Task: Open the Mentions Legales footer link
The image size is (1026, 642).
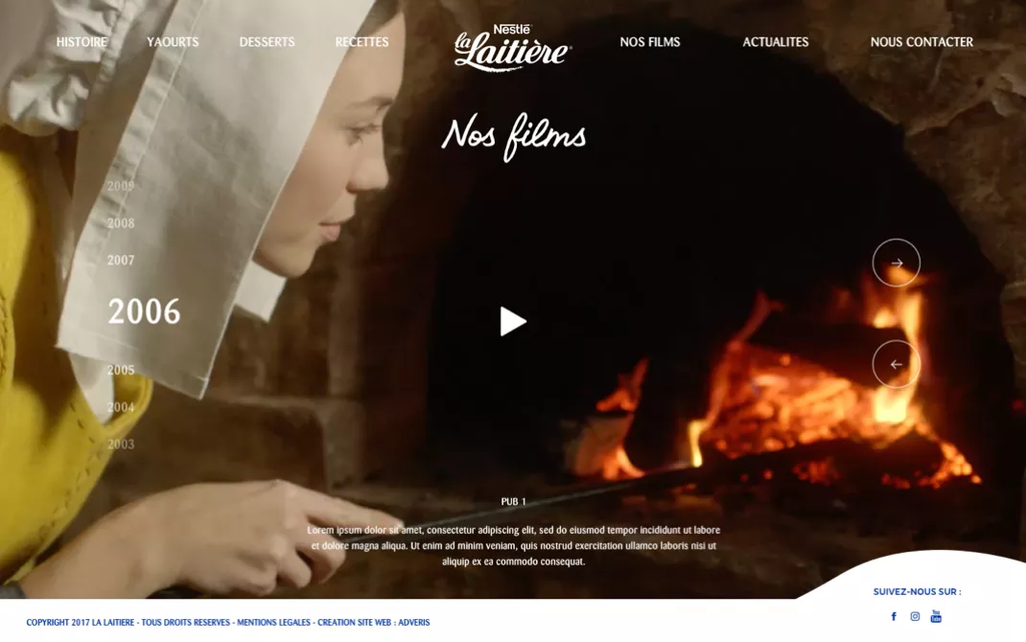Action: (273, 623)
